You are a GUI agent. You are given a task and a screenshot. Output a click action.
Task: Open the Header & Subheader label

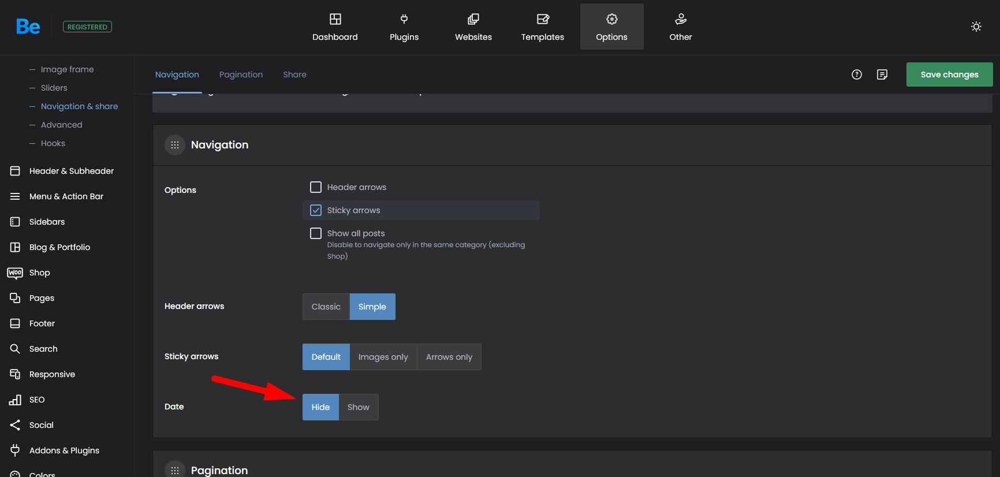tap(72, 171)
